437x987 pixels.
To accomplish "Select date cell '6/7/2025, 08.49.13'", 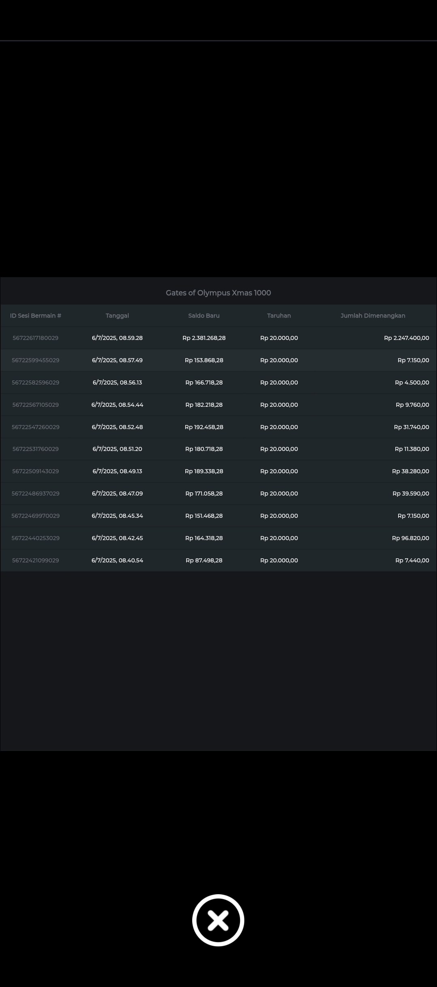I will [117, 471].
